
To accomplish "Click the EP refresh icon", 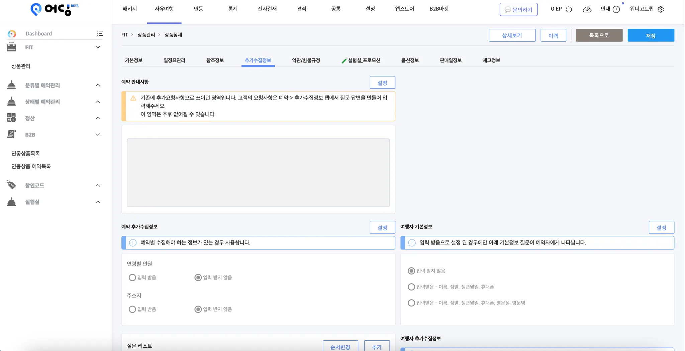I will click(569, 9).
